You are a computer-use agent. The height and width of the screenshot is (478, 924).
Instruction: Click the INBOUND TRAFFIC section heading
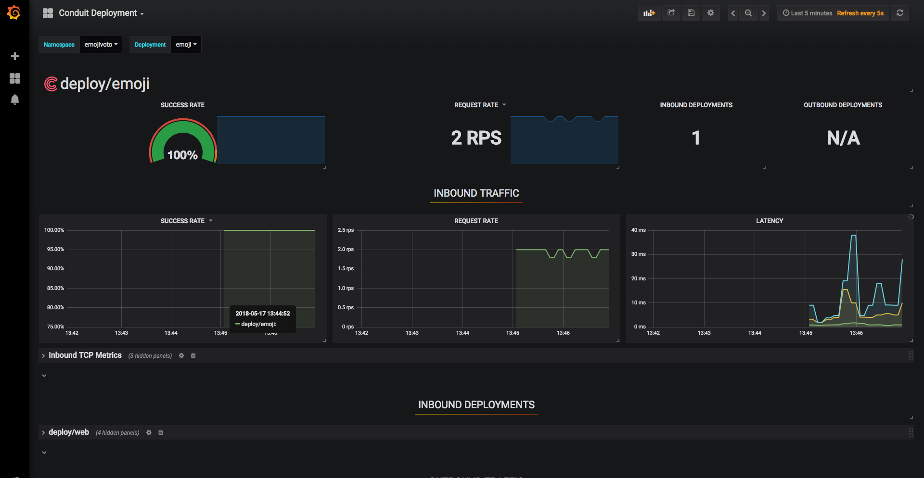[476, 193]
